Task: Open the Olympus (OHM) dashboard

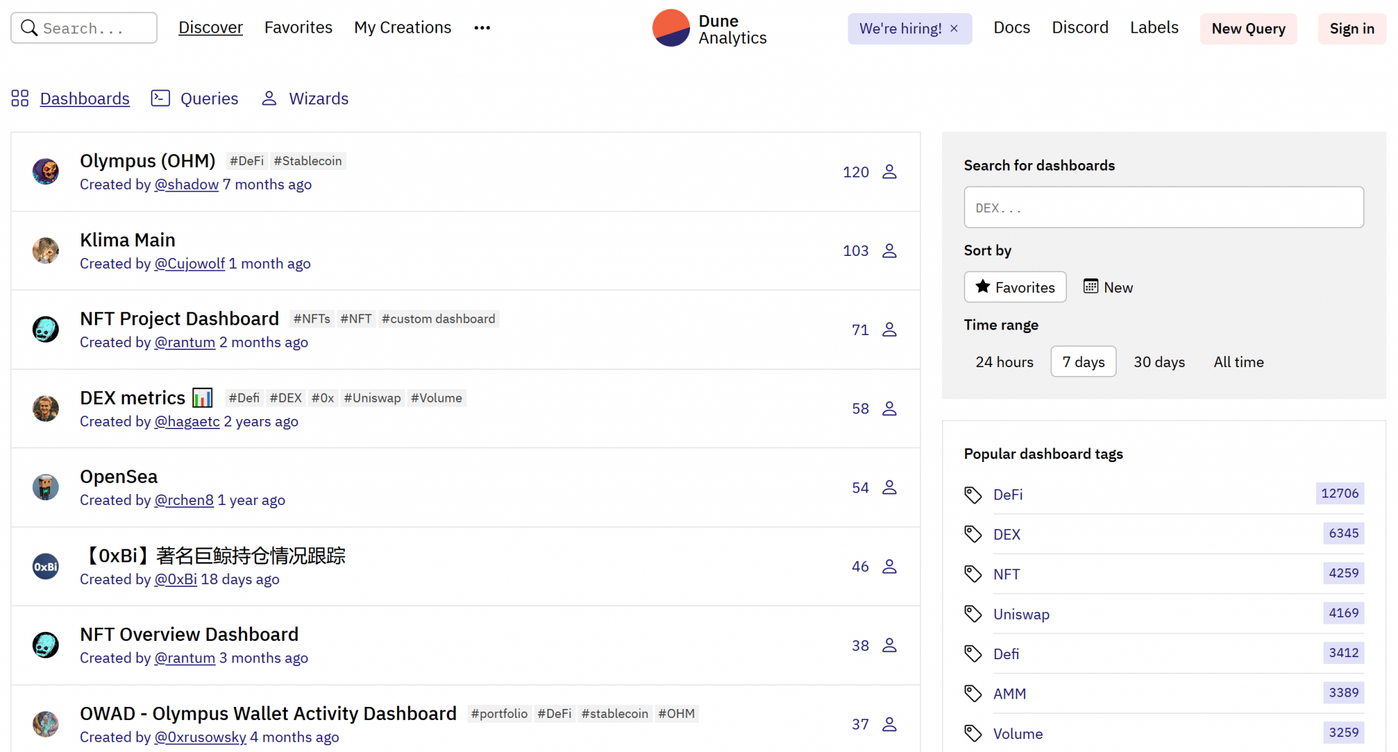Action: (x=147, y=161)
